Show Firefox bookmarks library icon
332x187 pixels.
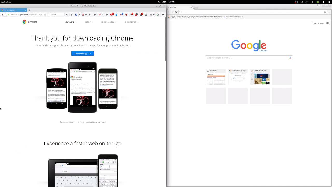click(71, 15)
